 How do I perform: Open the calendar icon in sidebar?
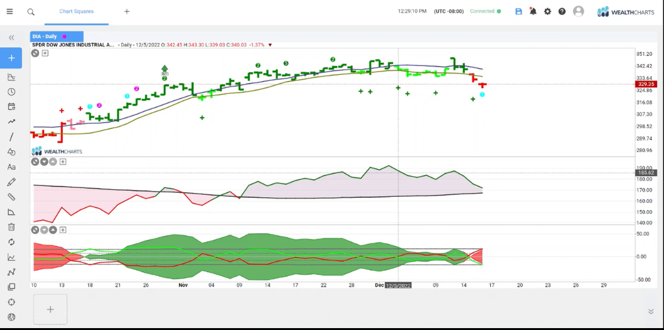click(x=11, y=107)
